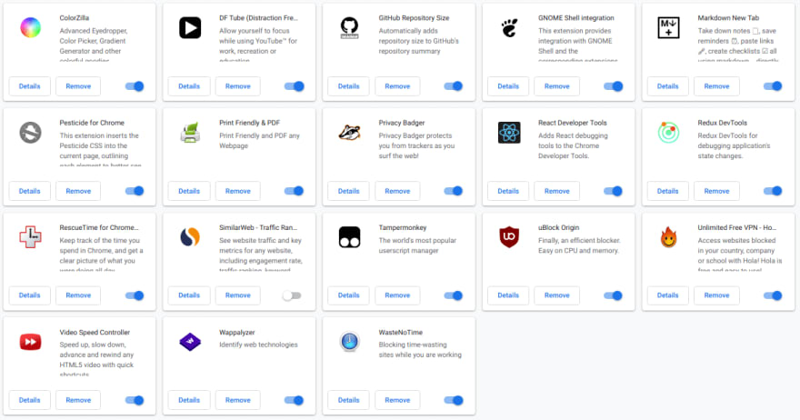Click the Pesticide for Chrome icon
The height and width of the screenshot is (420, 800).
(x=30, y=133)
